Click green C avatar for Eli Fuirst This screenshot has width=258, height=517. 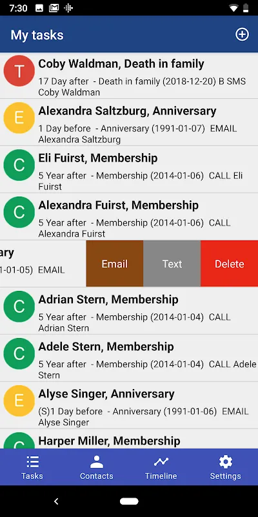(19, 165)
